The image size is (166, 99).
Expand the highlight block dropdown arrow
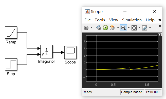point(118,28)
